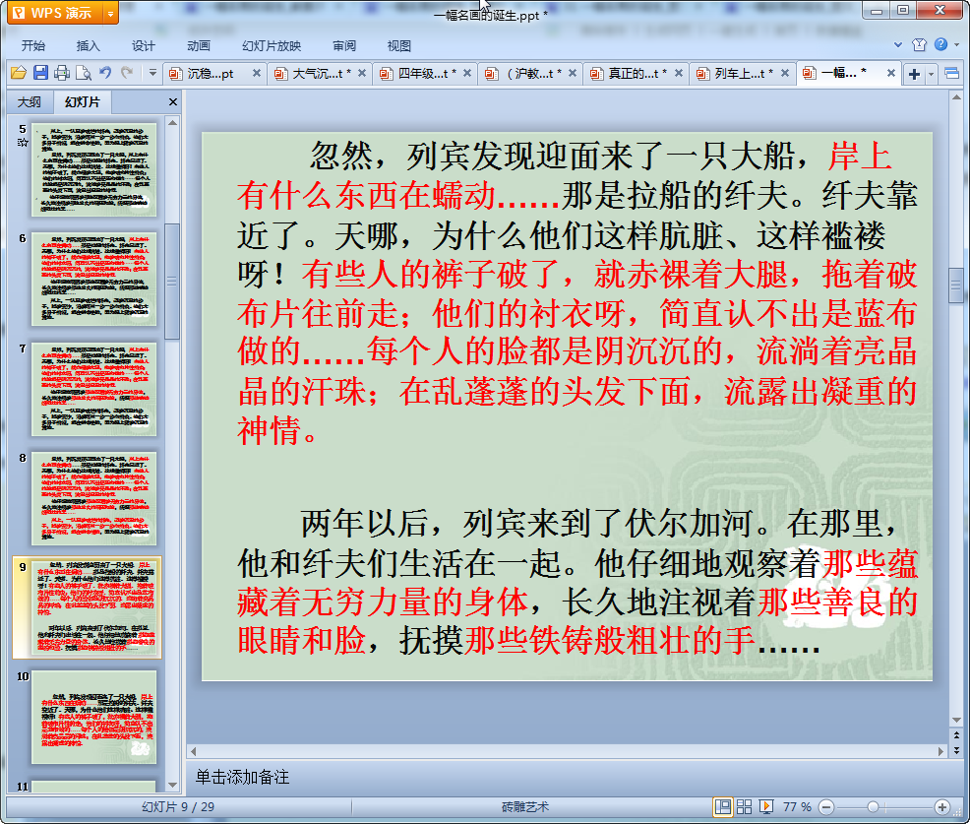Close the 四年级...t document tab
Viewport: 970px width, 824px height.
click(467, 73)
